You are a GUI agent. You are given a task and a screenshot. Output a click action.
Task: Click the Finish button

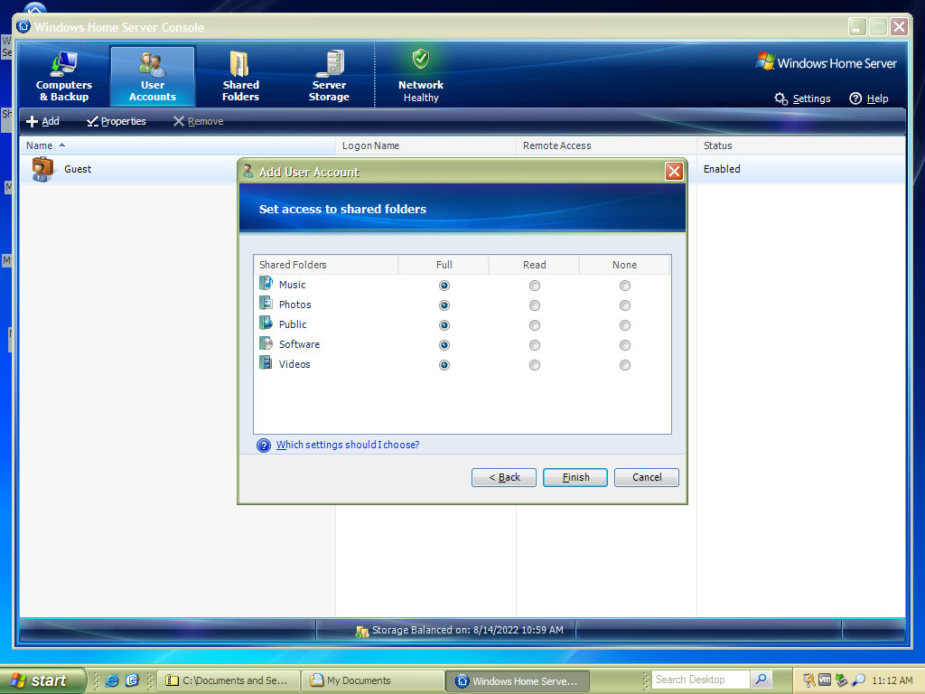click(x=575, y=477)
